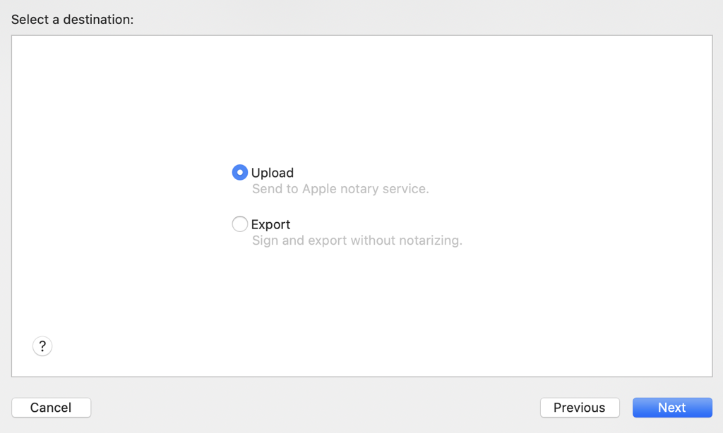The height and width of the screenshot is (433, 723).
Task: Click "Send to Apple notary service." description
Action: coord(340,189)
